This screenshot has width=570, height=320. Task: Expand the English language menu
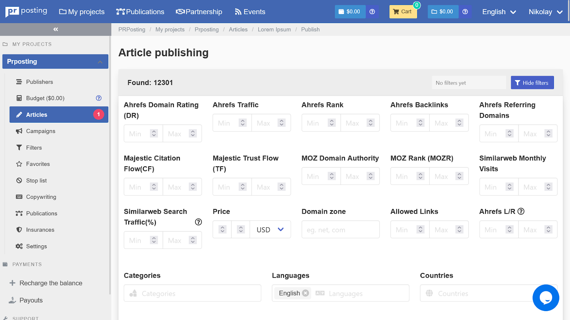tap(499, 12)
